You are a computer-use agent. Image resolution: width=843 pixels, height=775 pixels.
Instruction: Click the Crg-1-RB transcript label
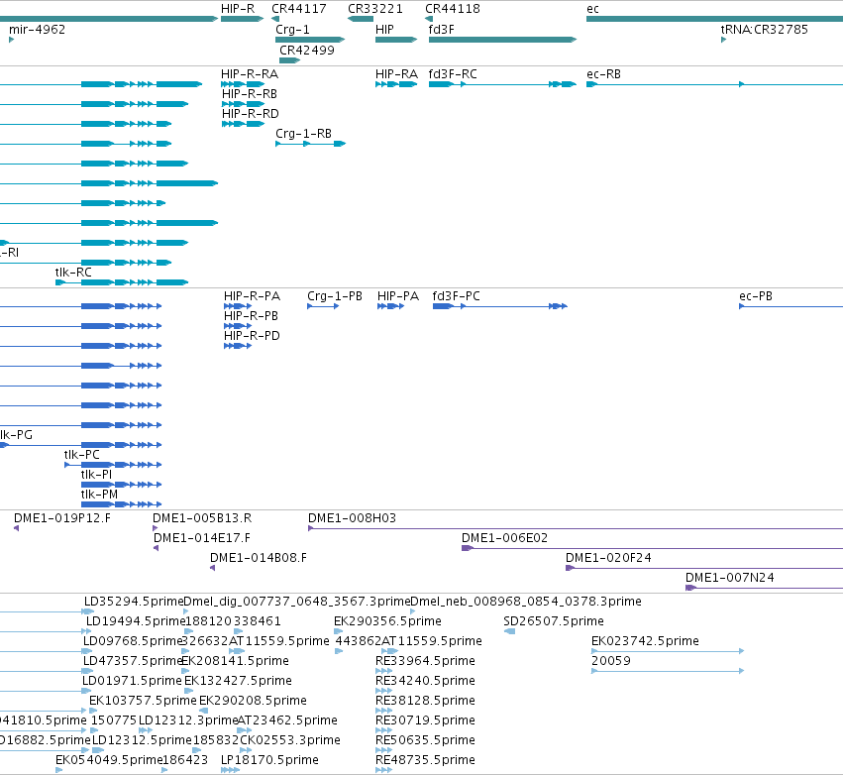(x=303, y=134)
